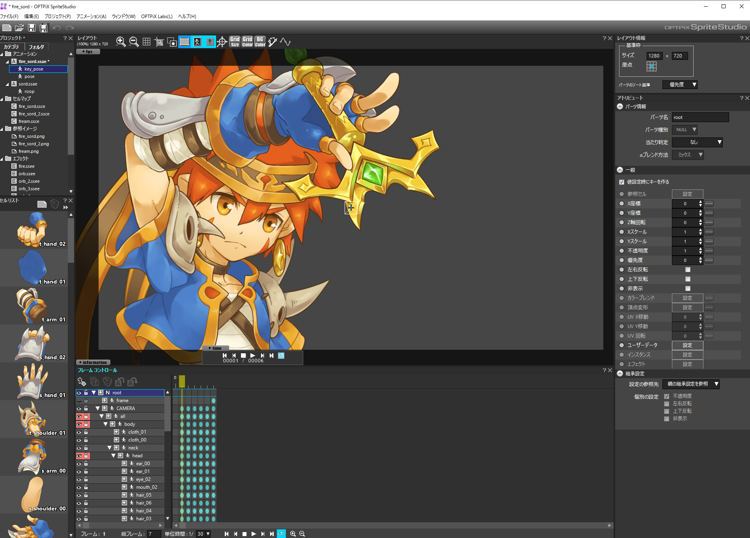Image resolution: width=750 pixels, height=538 pixels.
Task: Enable 上下反転 checkbox in attributes
Action: 688,279
